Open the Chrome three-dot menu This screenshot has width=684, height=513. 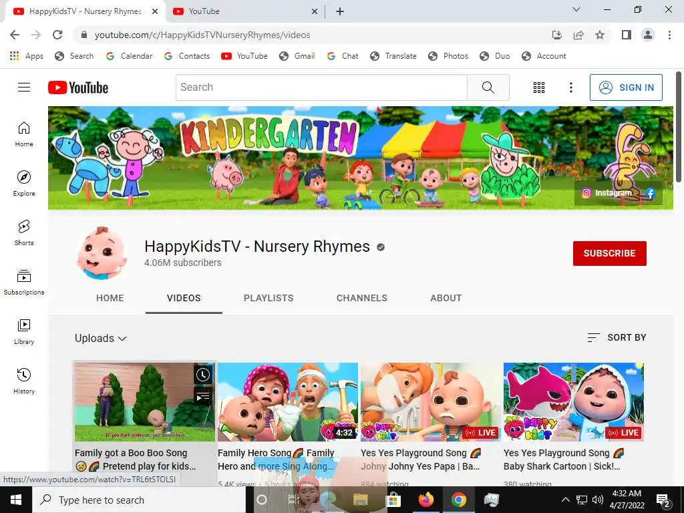pyautogui.click(x=669, y=35)
